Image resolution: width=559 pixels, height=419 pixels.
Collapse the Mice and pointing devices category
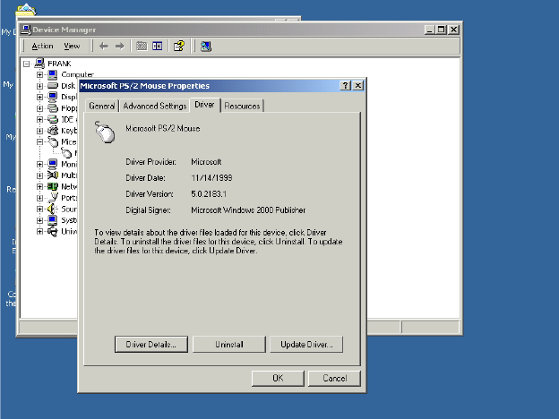pyautogui.click(x=40, y=141)
